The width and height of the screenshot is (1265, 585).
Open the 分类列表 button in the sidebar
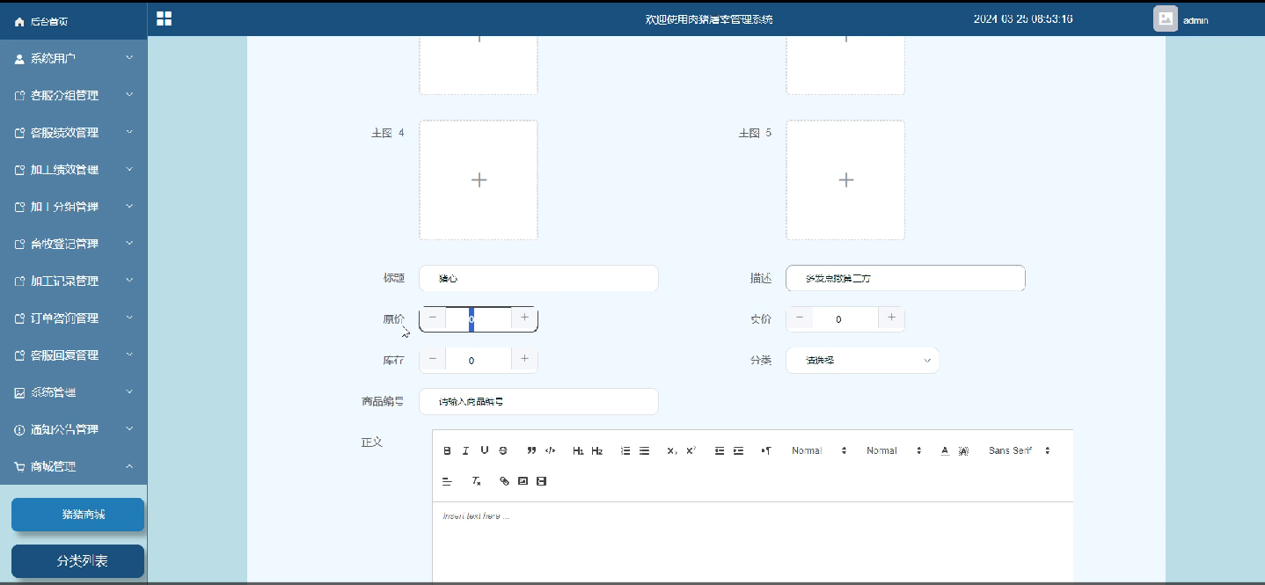tap(77, 561)
